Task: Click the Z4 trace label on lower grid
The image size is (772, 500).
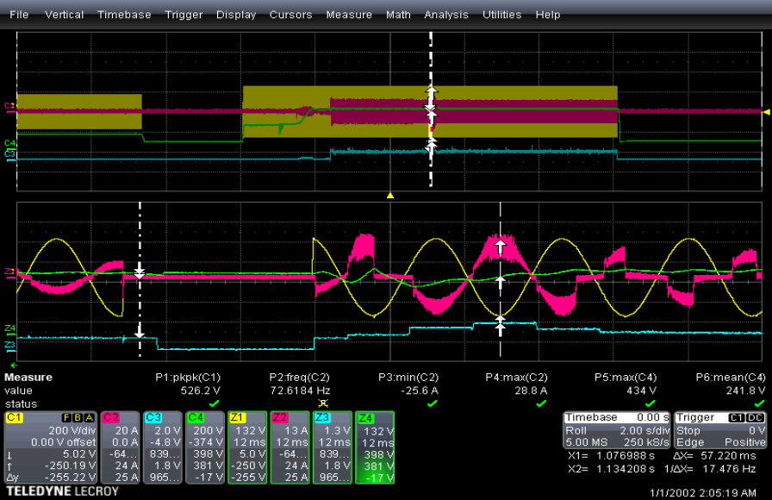Action: 9,328
